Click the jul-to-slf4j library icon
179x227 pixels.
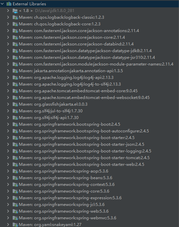click(x=15, y=111)
